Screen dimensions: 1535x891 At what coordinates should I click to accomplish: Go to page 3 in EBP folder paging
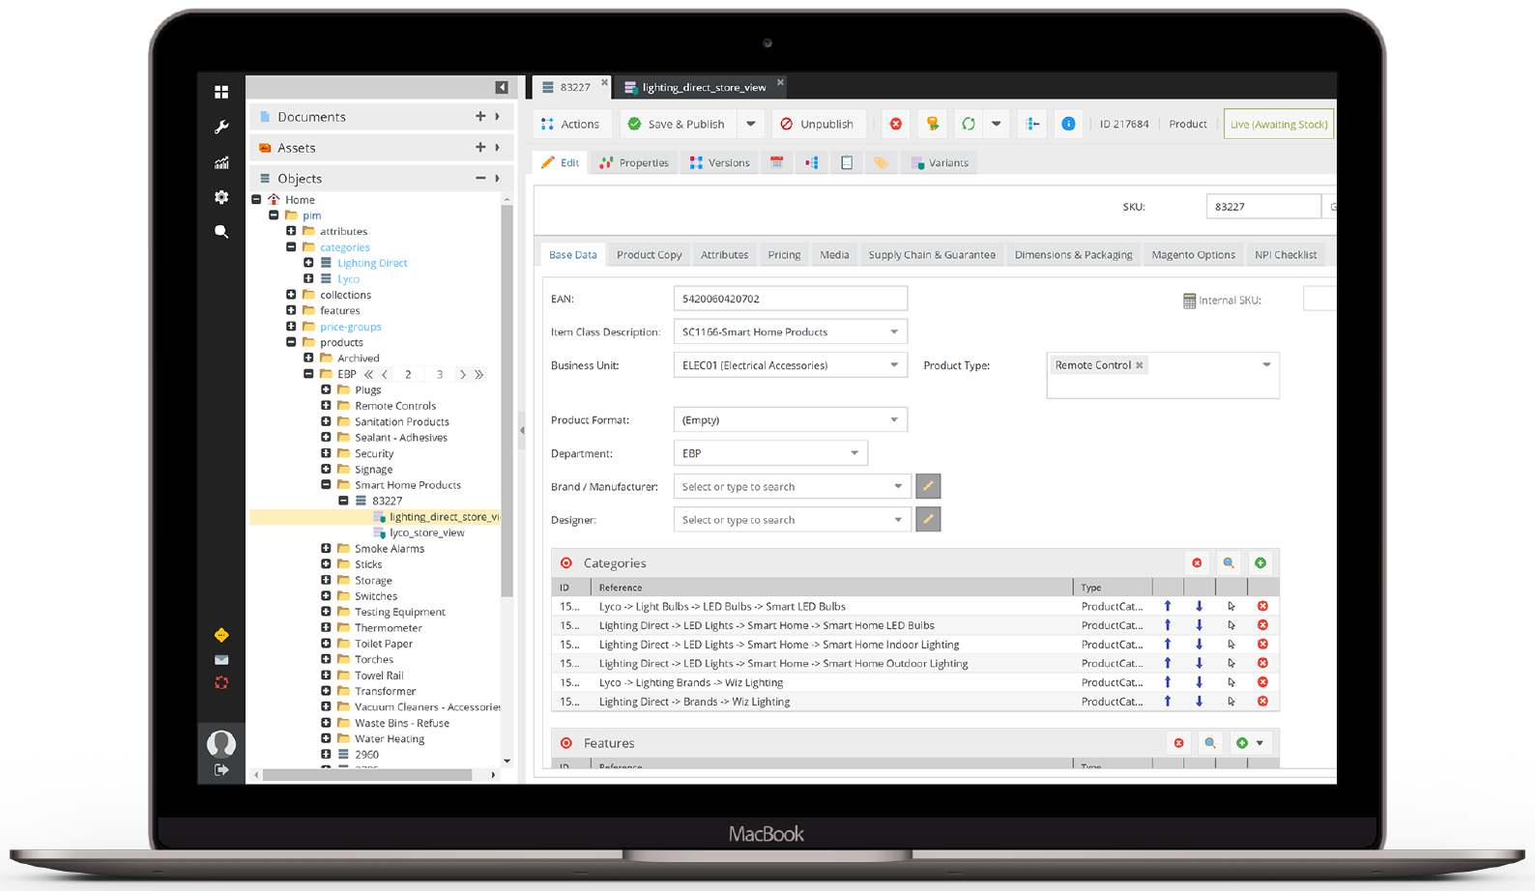[440, 375]
